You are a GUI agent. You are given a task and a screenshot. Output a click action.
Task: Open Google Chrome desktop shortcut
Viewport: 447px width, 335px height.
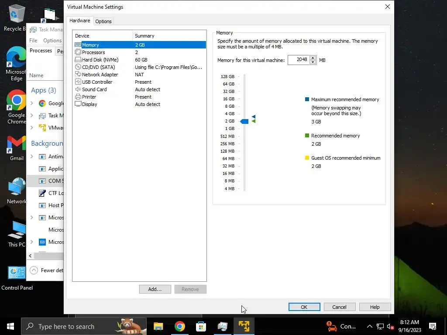pyautogui.click(x=16, y=107)
